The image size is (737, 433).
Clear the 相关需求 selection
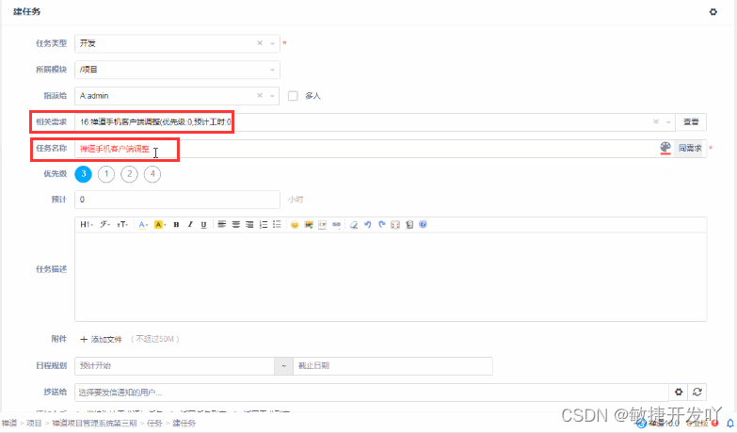pos(656,122)
